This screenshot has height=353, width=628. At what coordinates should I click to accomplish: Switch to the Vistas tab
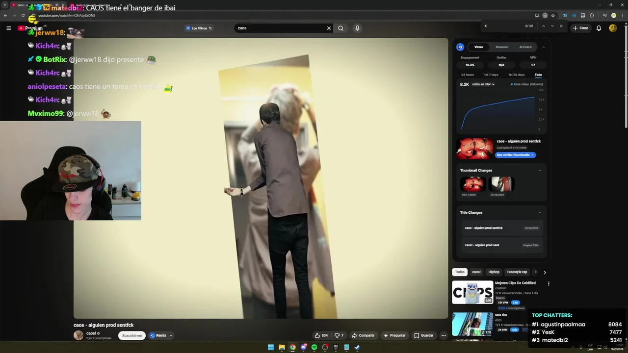point(478,47)
